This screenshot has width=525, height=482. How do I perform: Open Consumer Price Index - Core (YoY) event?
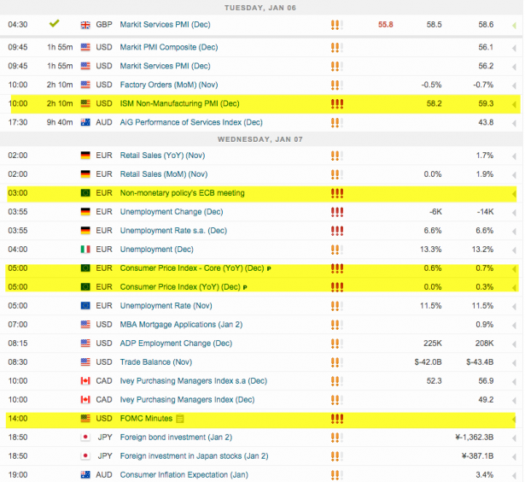(192, 268)
